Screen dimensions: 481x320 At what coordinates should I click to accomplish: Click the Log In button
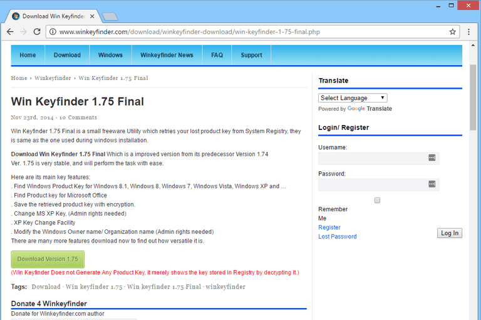(x=450, y=233)
